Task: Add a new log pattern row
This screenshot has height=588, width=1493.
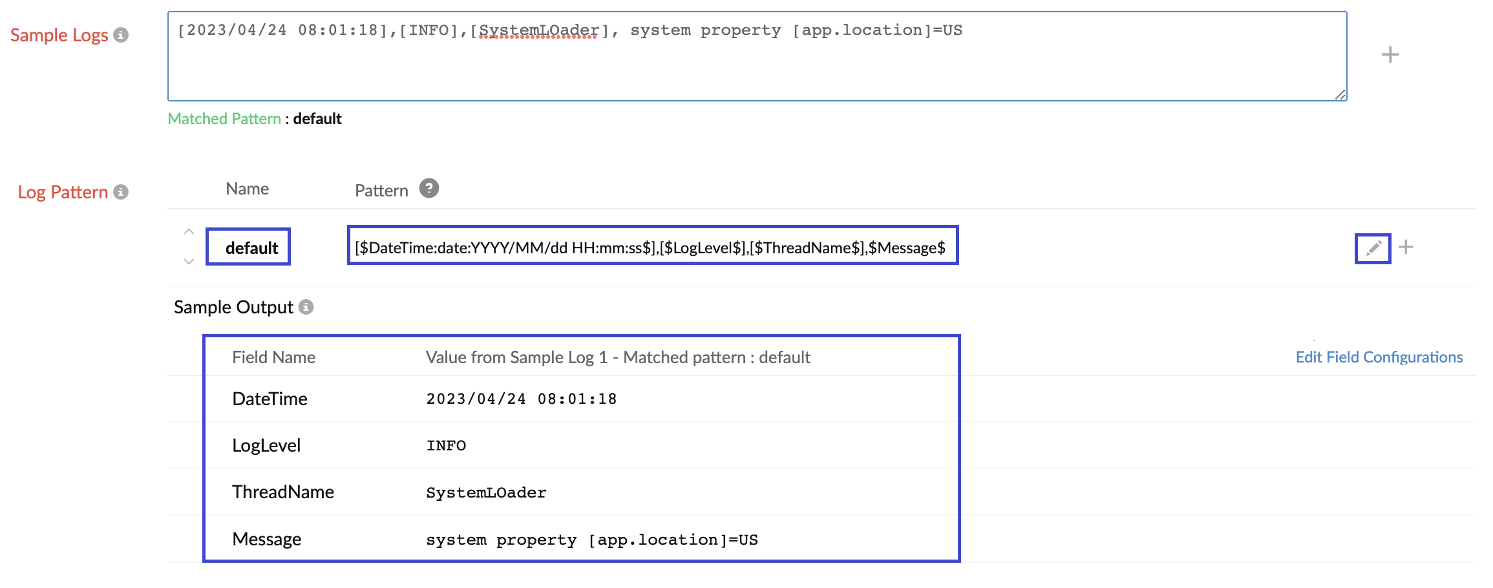Action: click(x=1406, y=247)
